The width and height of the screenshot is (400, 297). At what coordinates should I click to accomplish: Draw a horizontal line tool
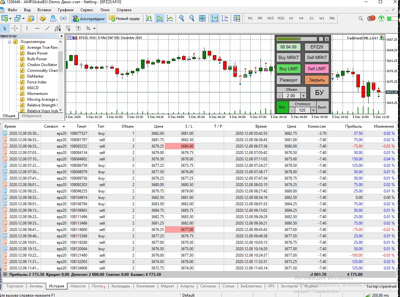click(x=37, y=28)
